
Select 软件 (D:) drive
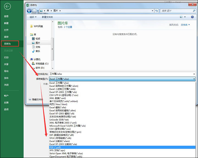pos(38,68)
